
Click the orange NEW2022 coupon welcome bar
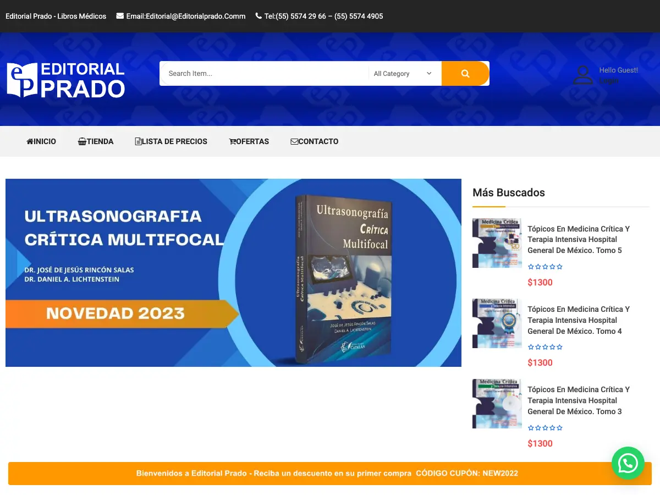330,474
